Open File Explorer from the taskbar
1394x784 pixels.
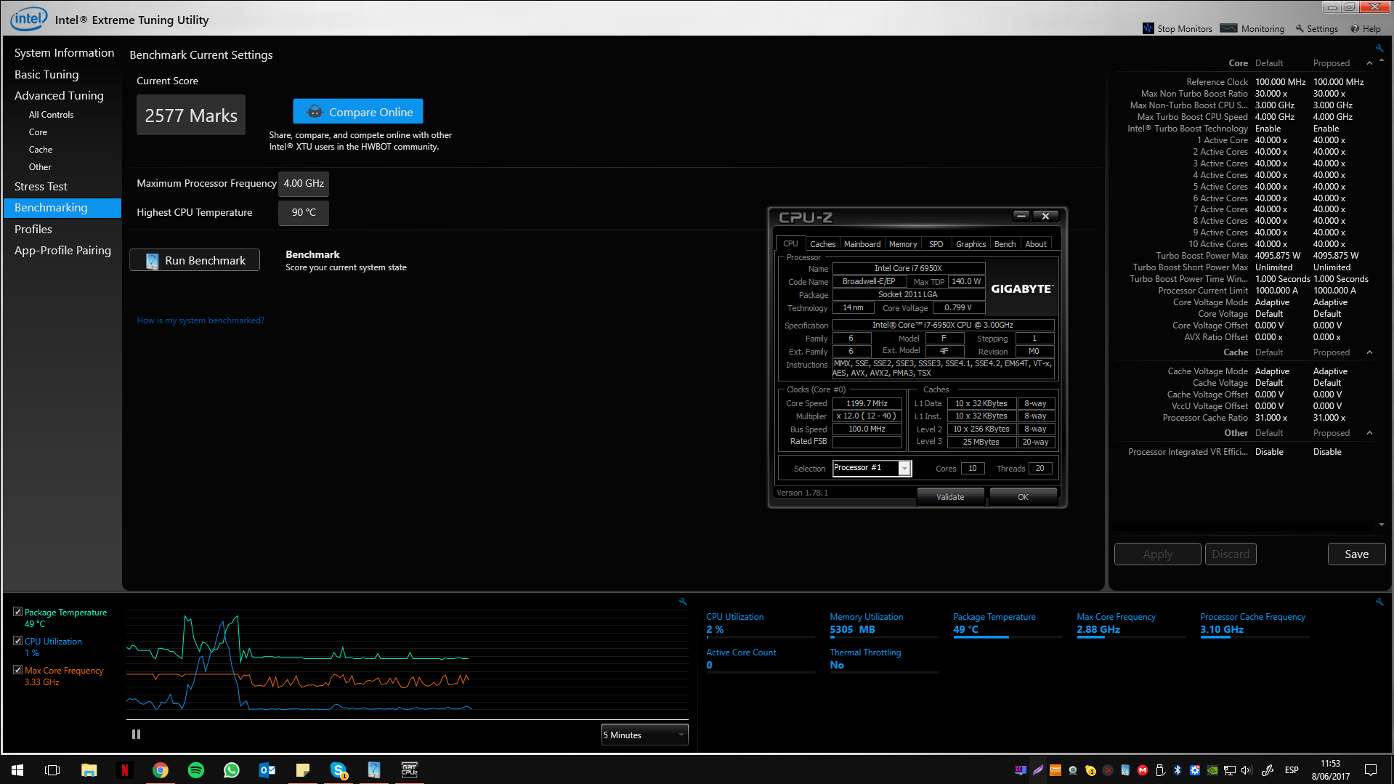coord(89,769)
